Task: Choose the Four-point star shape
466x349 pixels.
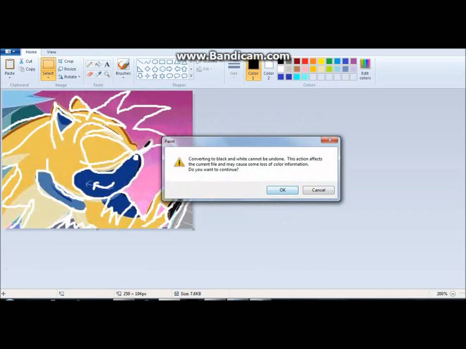Action: [x=148, y=76]
